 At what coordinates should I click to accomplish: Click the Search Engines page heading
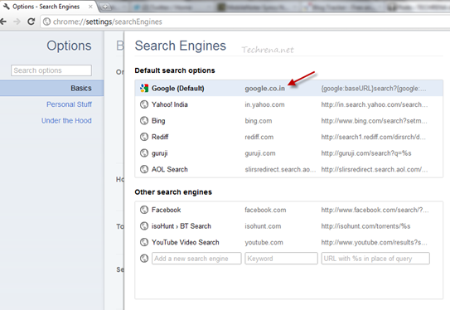[x=181, y=46]
